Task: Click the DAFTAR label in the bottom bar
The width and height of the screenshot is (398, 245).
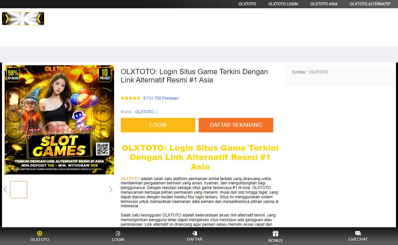Action: point(195,239)
